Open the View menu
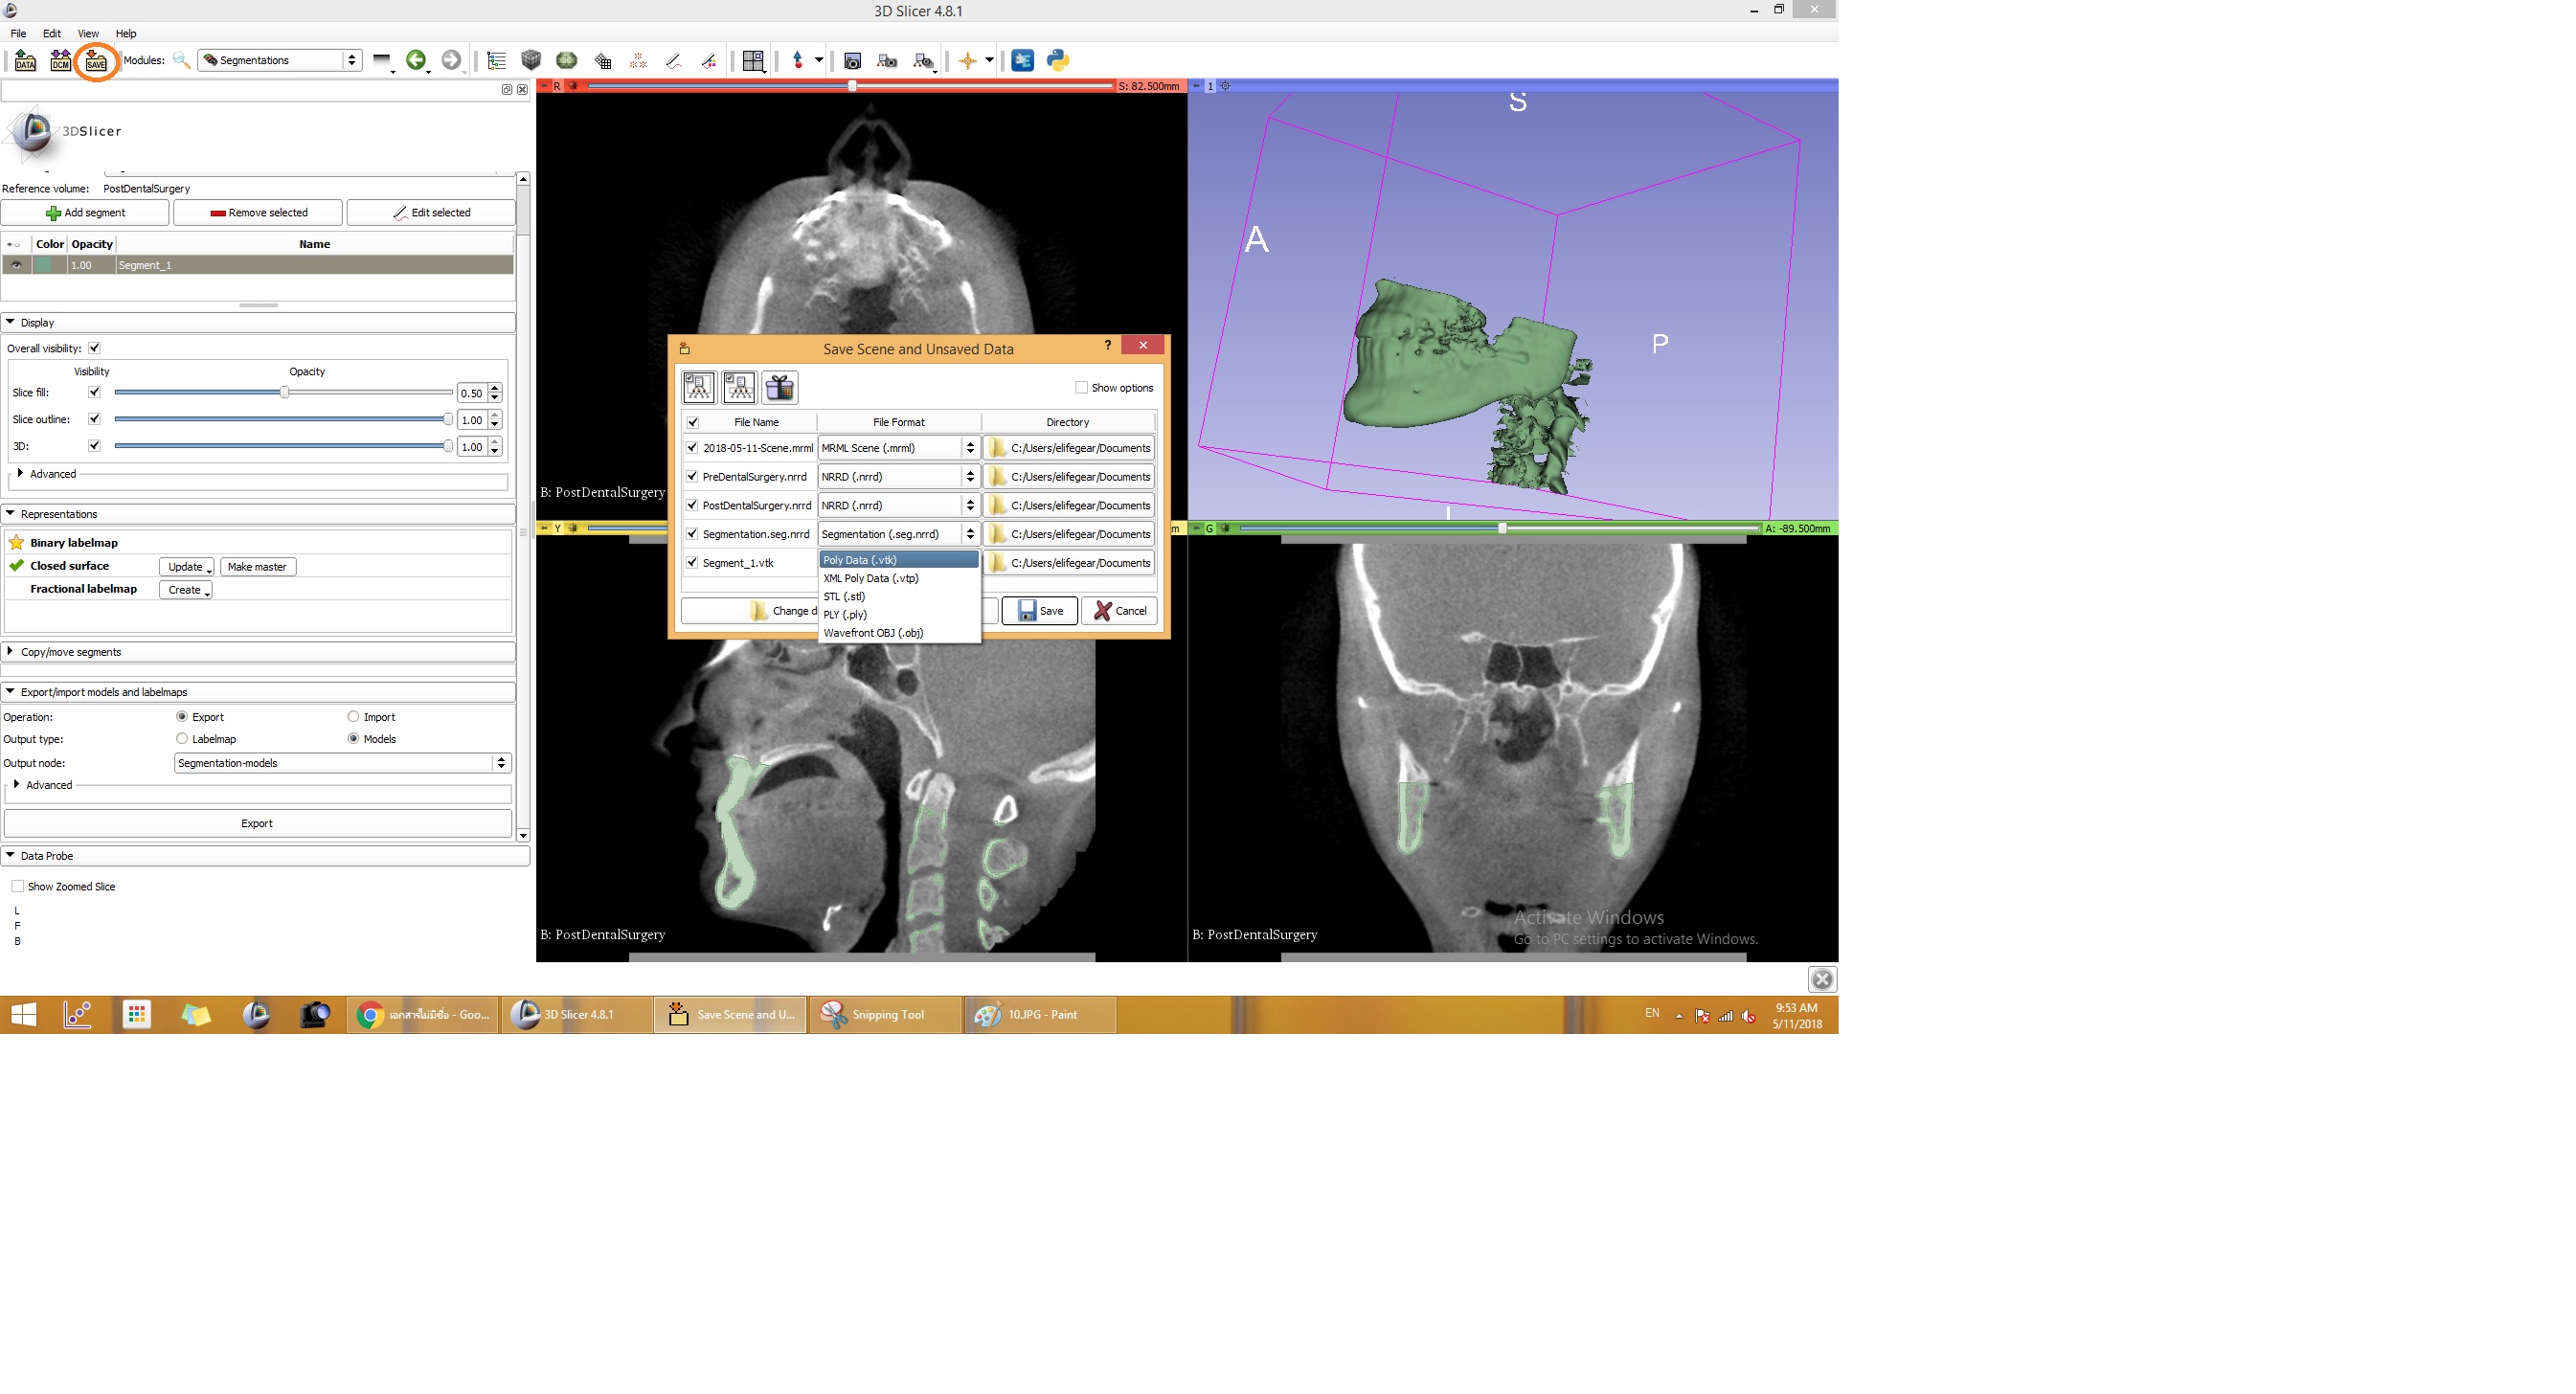Image resolution: width=2576 pixels, height=1394 pixels. [x=88, y=33]
